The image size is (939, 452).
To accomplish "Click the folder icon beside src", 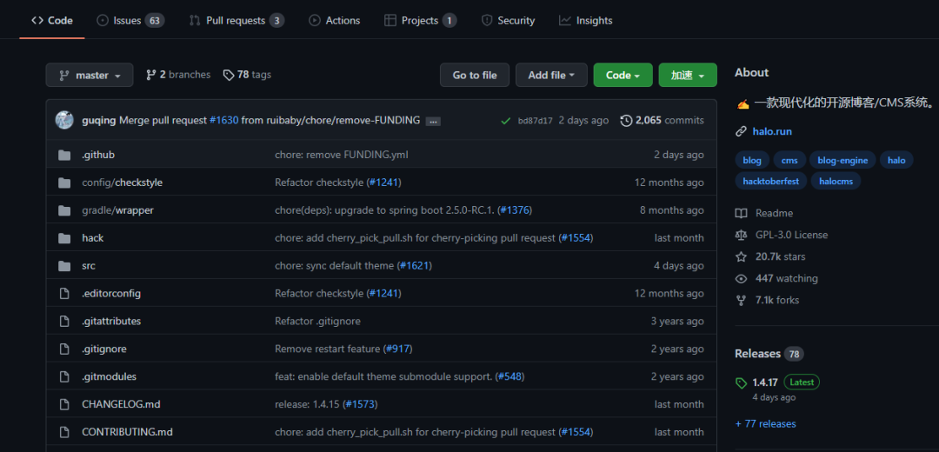I will pos(64,266).
